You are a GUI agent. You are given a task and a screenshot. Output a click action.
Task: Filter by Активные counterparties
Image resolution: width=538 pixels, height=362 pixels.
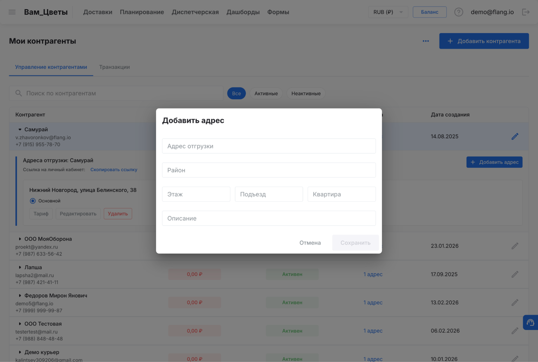[266, 93]
